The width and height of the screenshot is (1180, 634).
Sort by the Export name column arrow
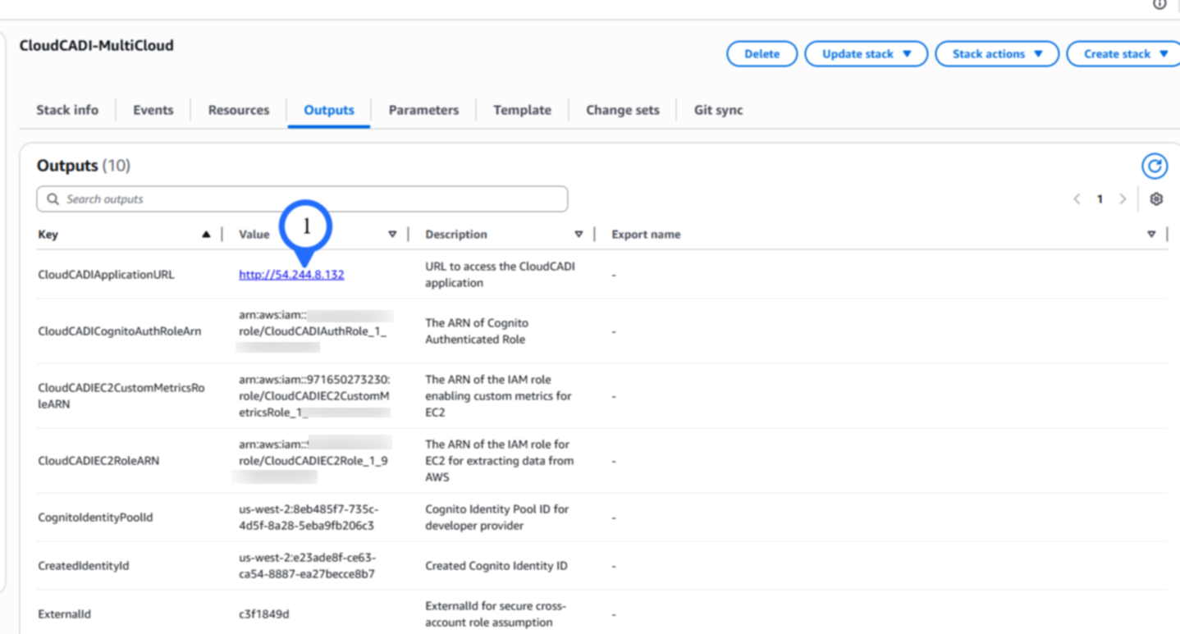pyautogui.click(x=1151, y=235)
